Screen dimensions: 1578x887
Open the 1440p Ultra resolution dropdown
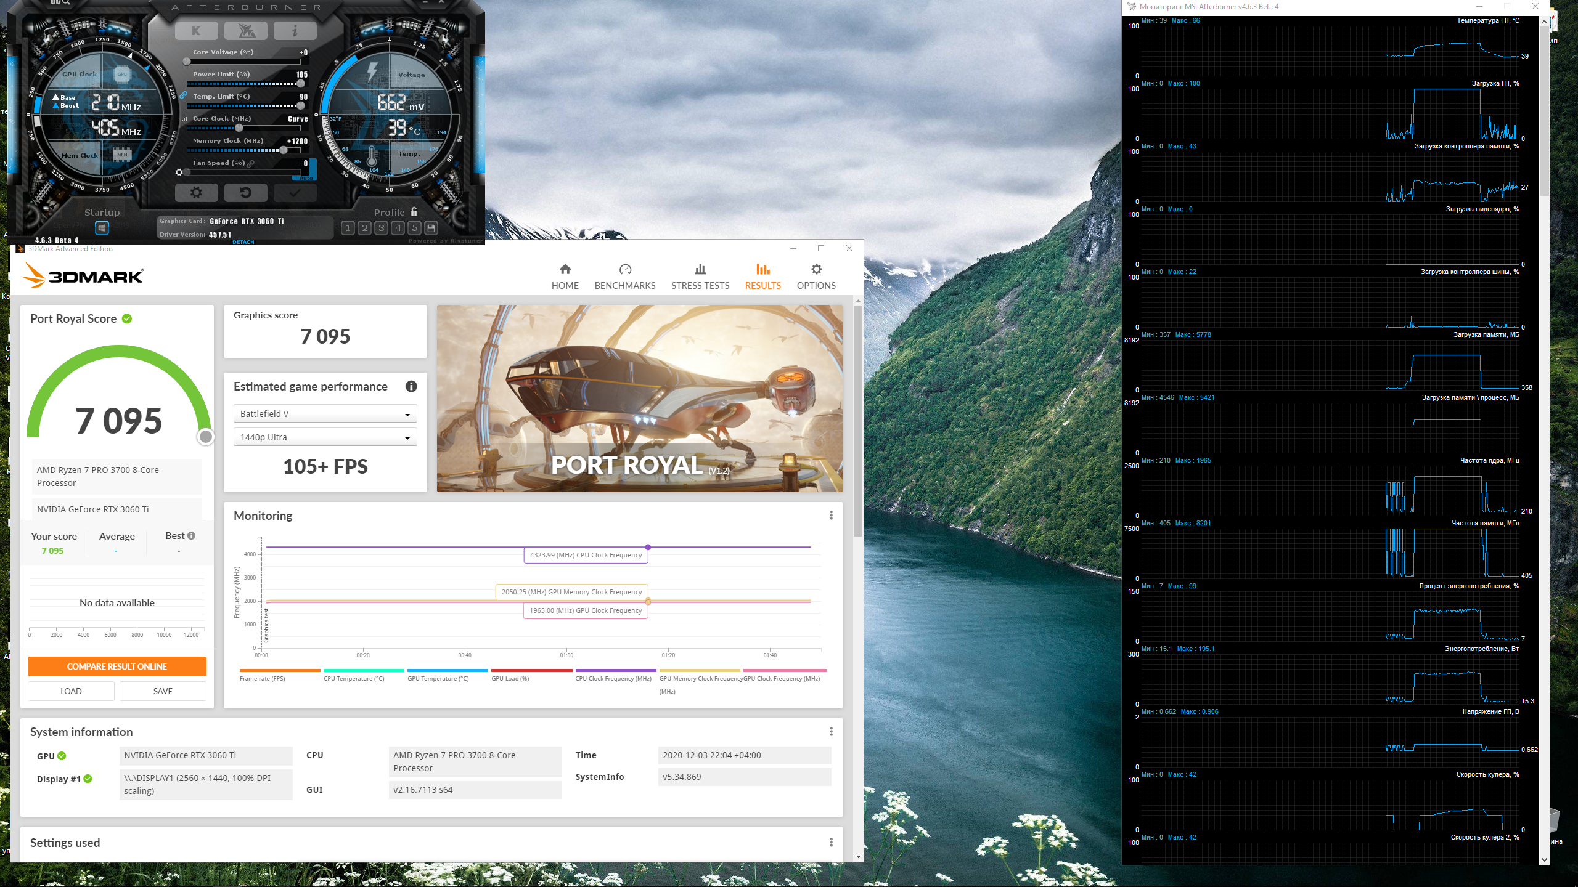coord(325,437)
